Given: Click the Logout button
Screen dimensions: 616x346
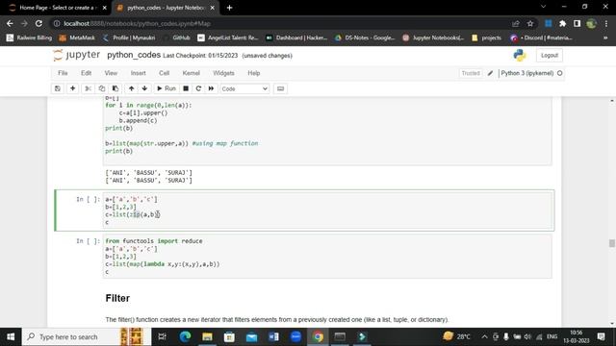Looking at the screenshot, I should (550, 56).
